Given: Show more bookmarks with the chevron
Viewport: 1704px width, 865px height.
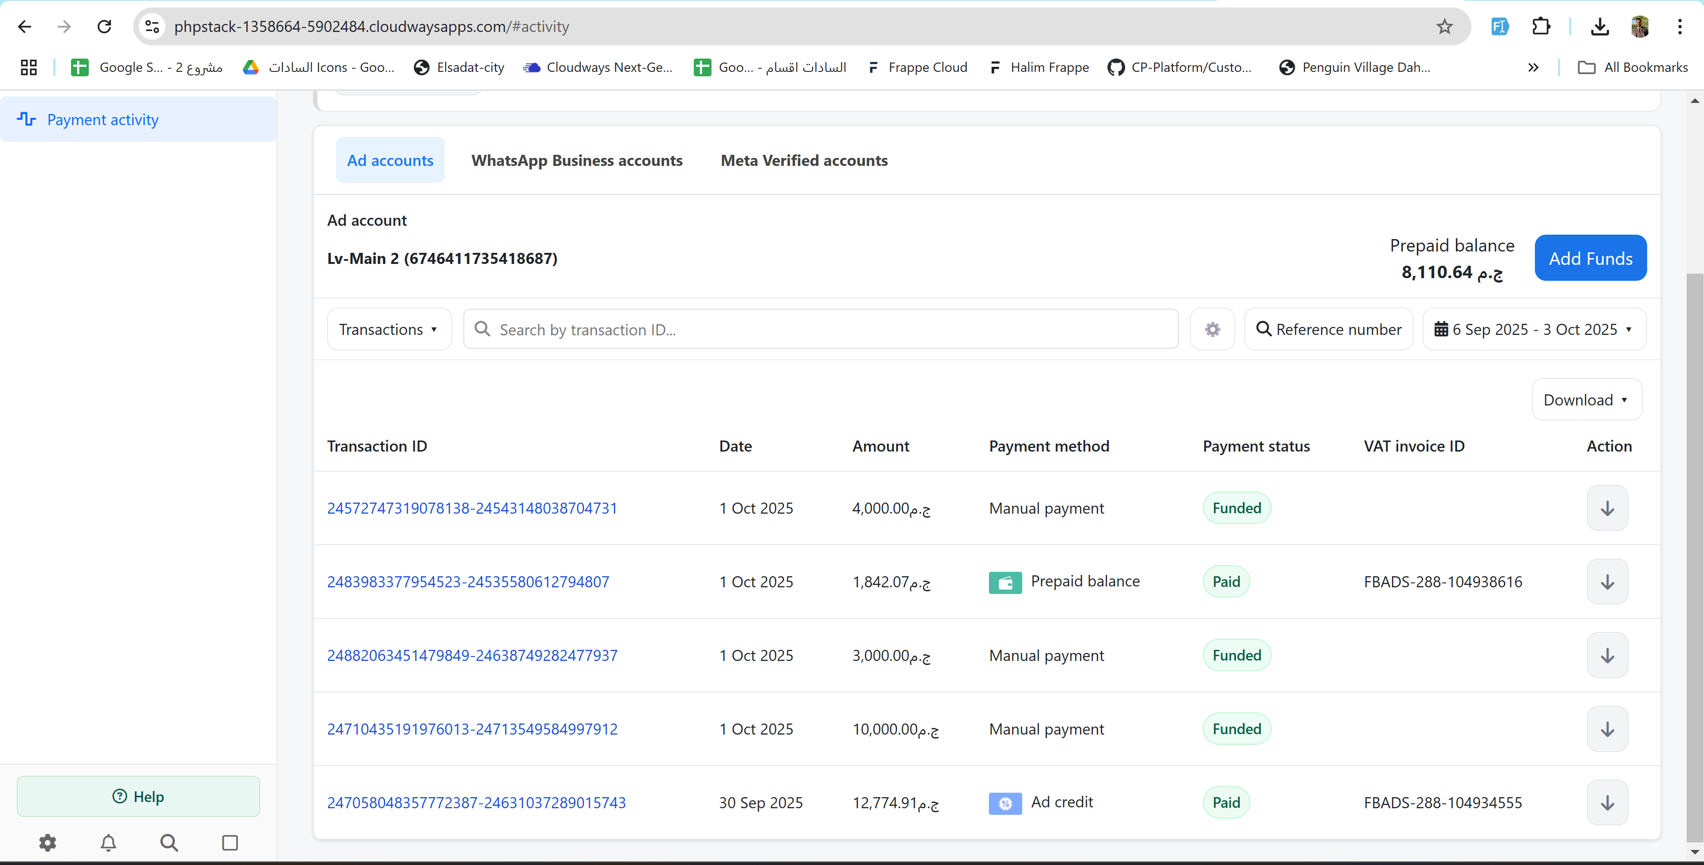Looking at the screenshot, I should 1533,67.
